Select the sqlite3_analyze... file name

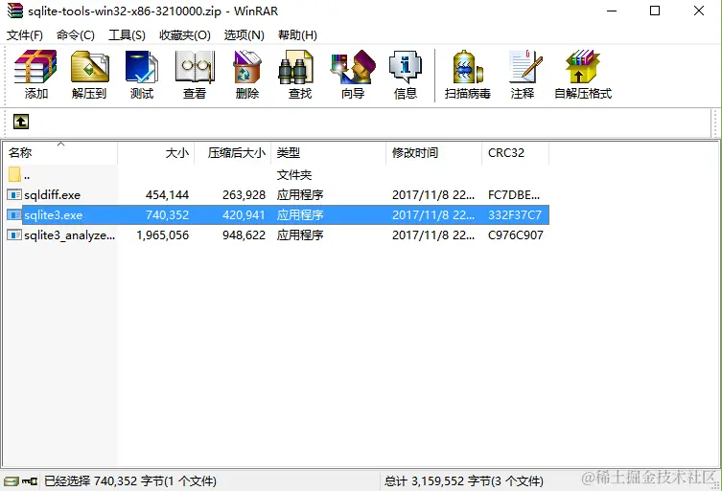[x=70, y=234]
